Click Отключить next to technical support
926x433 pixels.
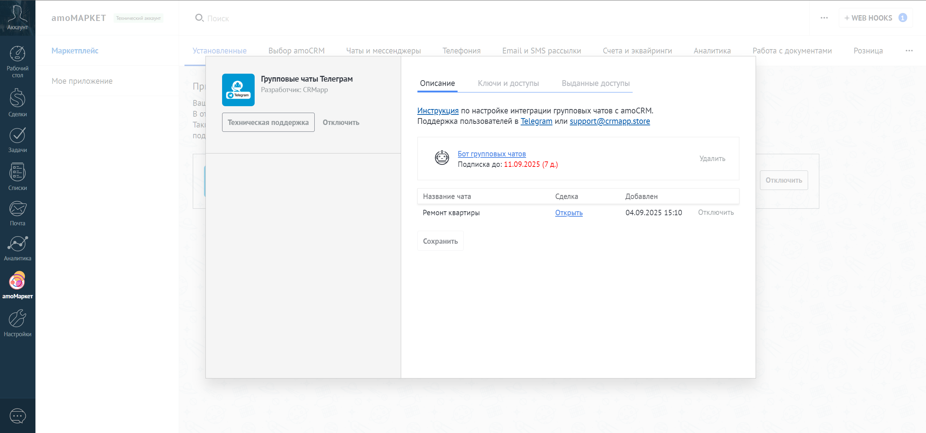pos(341,122)
